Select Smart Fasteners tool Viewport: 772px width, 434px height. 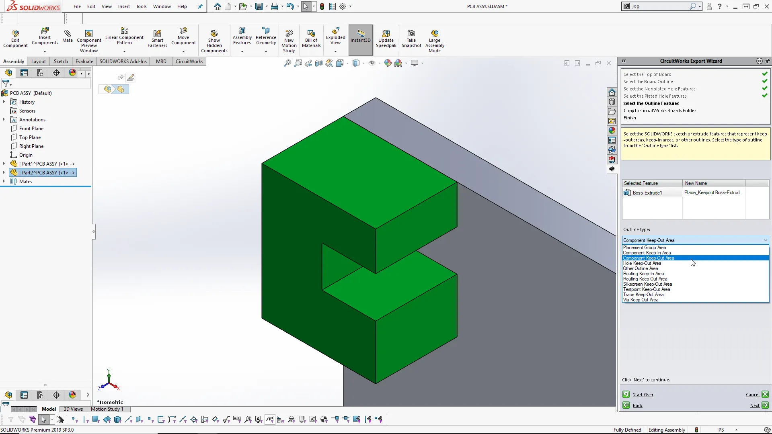click(157, 39)
